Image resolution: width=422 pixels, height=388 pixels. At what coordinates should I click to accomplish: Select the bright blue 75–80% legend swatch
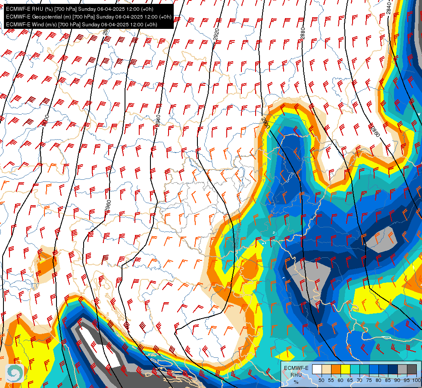click(x=374, y=369)
